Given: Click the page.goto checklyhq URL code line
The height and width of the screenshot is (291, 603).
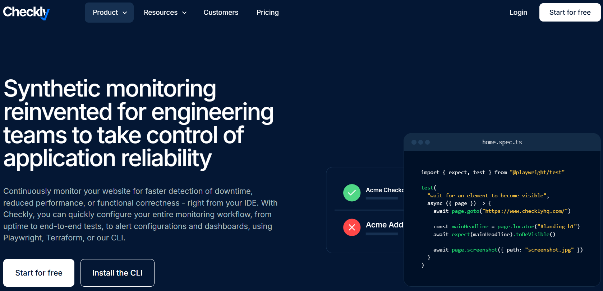Looking at the screenshot, I should (502, 211).
